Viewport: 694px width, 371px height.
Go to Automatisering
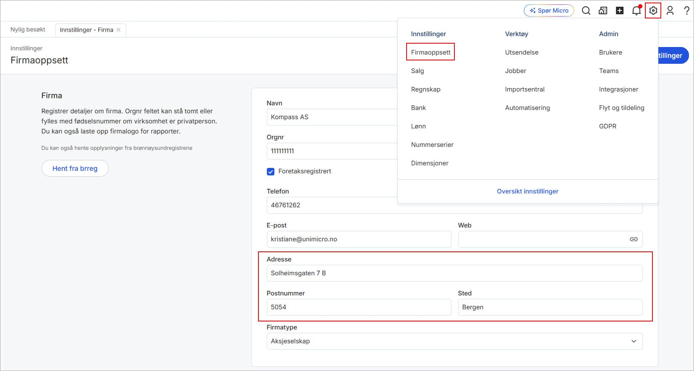527,108
